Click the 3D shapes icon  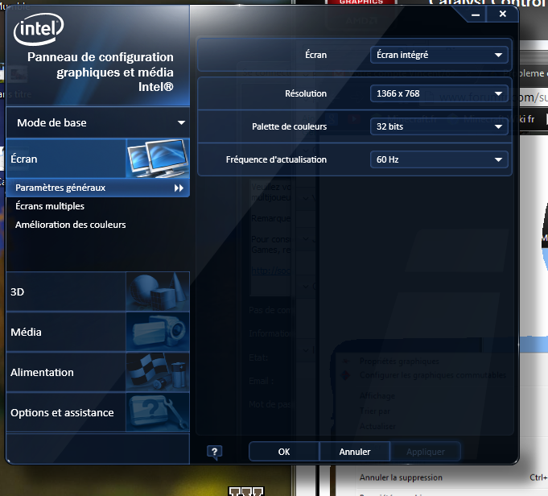click(x=158, y=291)
